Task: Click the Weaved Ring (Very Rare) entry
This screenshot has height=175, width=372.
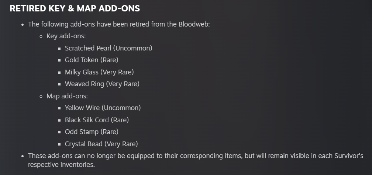Action: tap(102, 84)
